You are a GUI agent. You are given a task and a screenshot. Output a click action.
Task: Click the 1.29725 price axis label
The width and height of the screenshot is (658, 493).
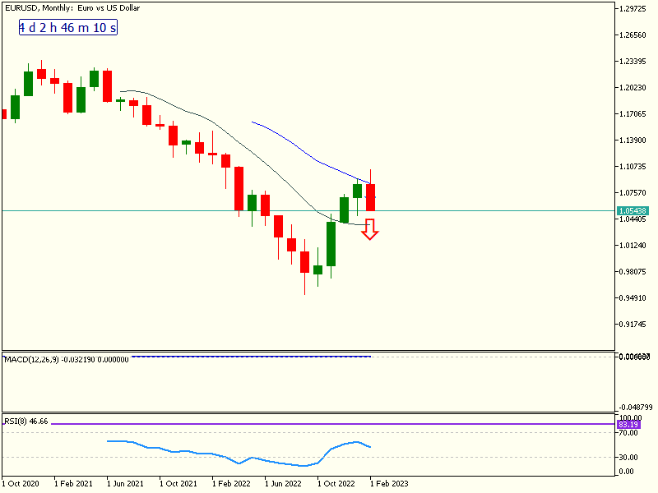point(632,9)
